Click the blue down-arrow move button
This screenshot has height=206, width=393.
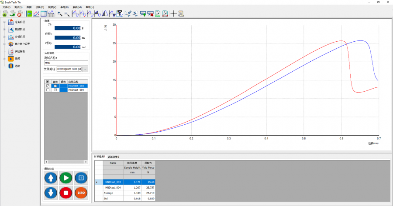(51, 192)
